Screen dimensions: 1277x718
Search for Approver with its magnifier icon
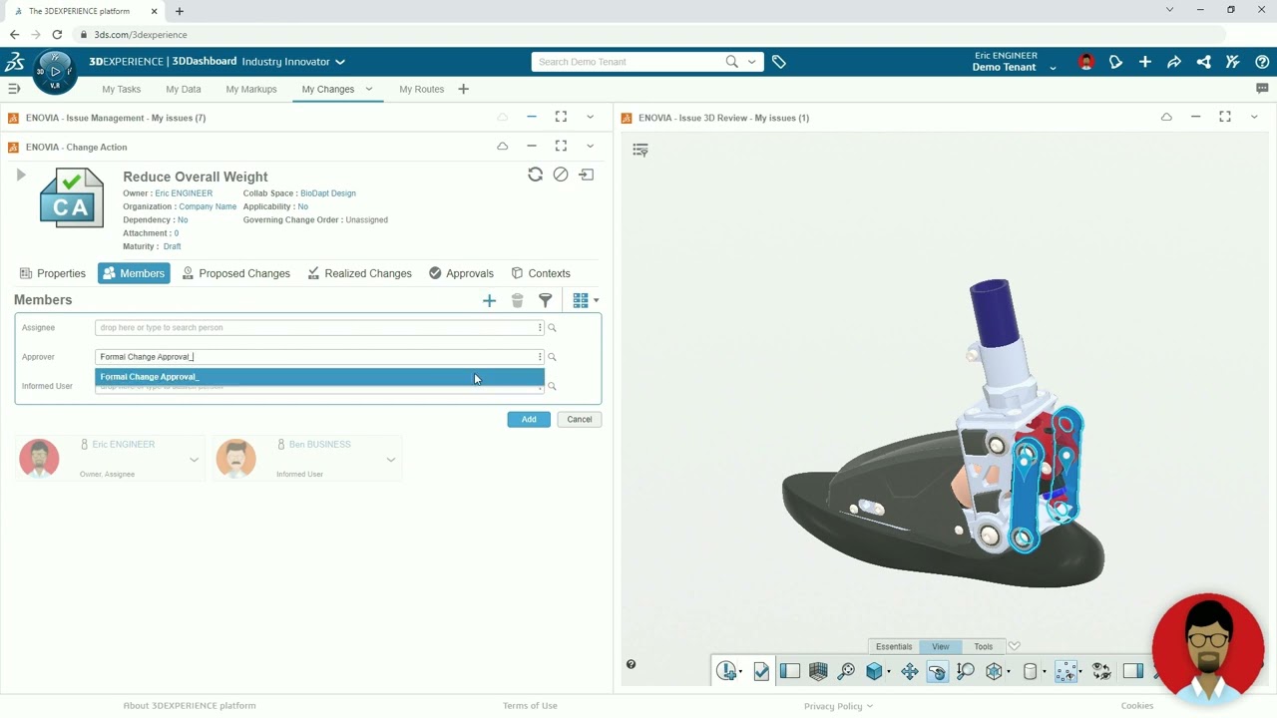click(552, 357)
